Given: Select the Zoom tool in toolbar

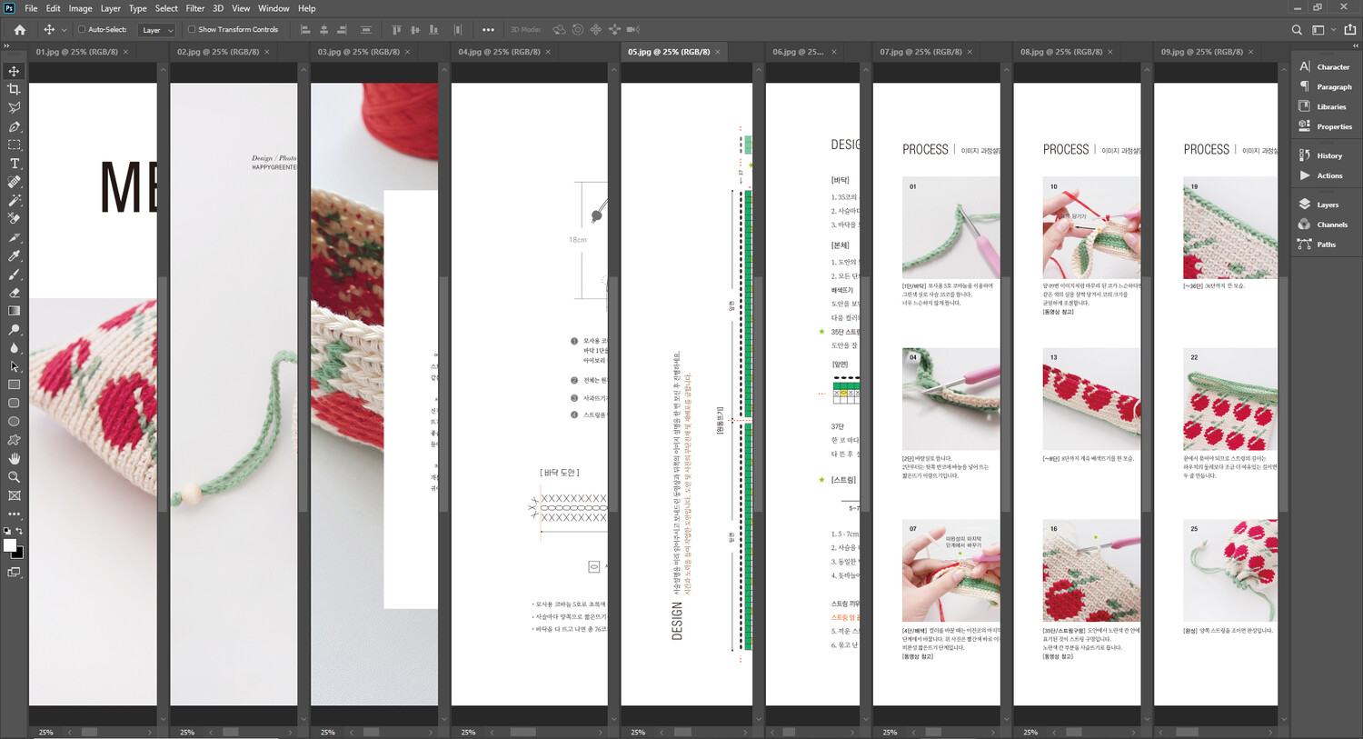Looking at the screenshot, I should (14, 477).
